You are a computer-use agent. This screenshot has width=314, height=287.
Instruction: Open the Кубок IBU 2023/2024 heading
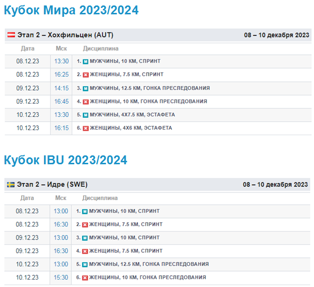pos(65,160)
